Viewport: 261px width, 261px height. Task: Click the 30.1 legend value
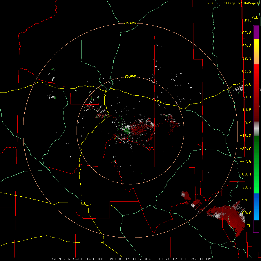tap(247, 97)
